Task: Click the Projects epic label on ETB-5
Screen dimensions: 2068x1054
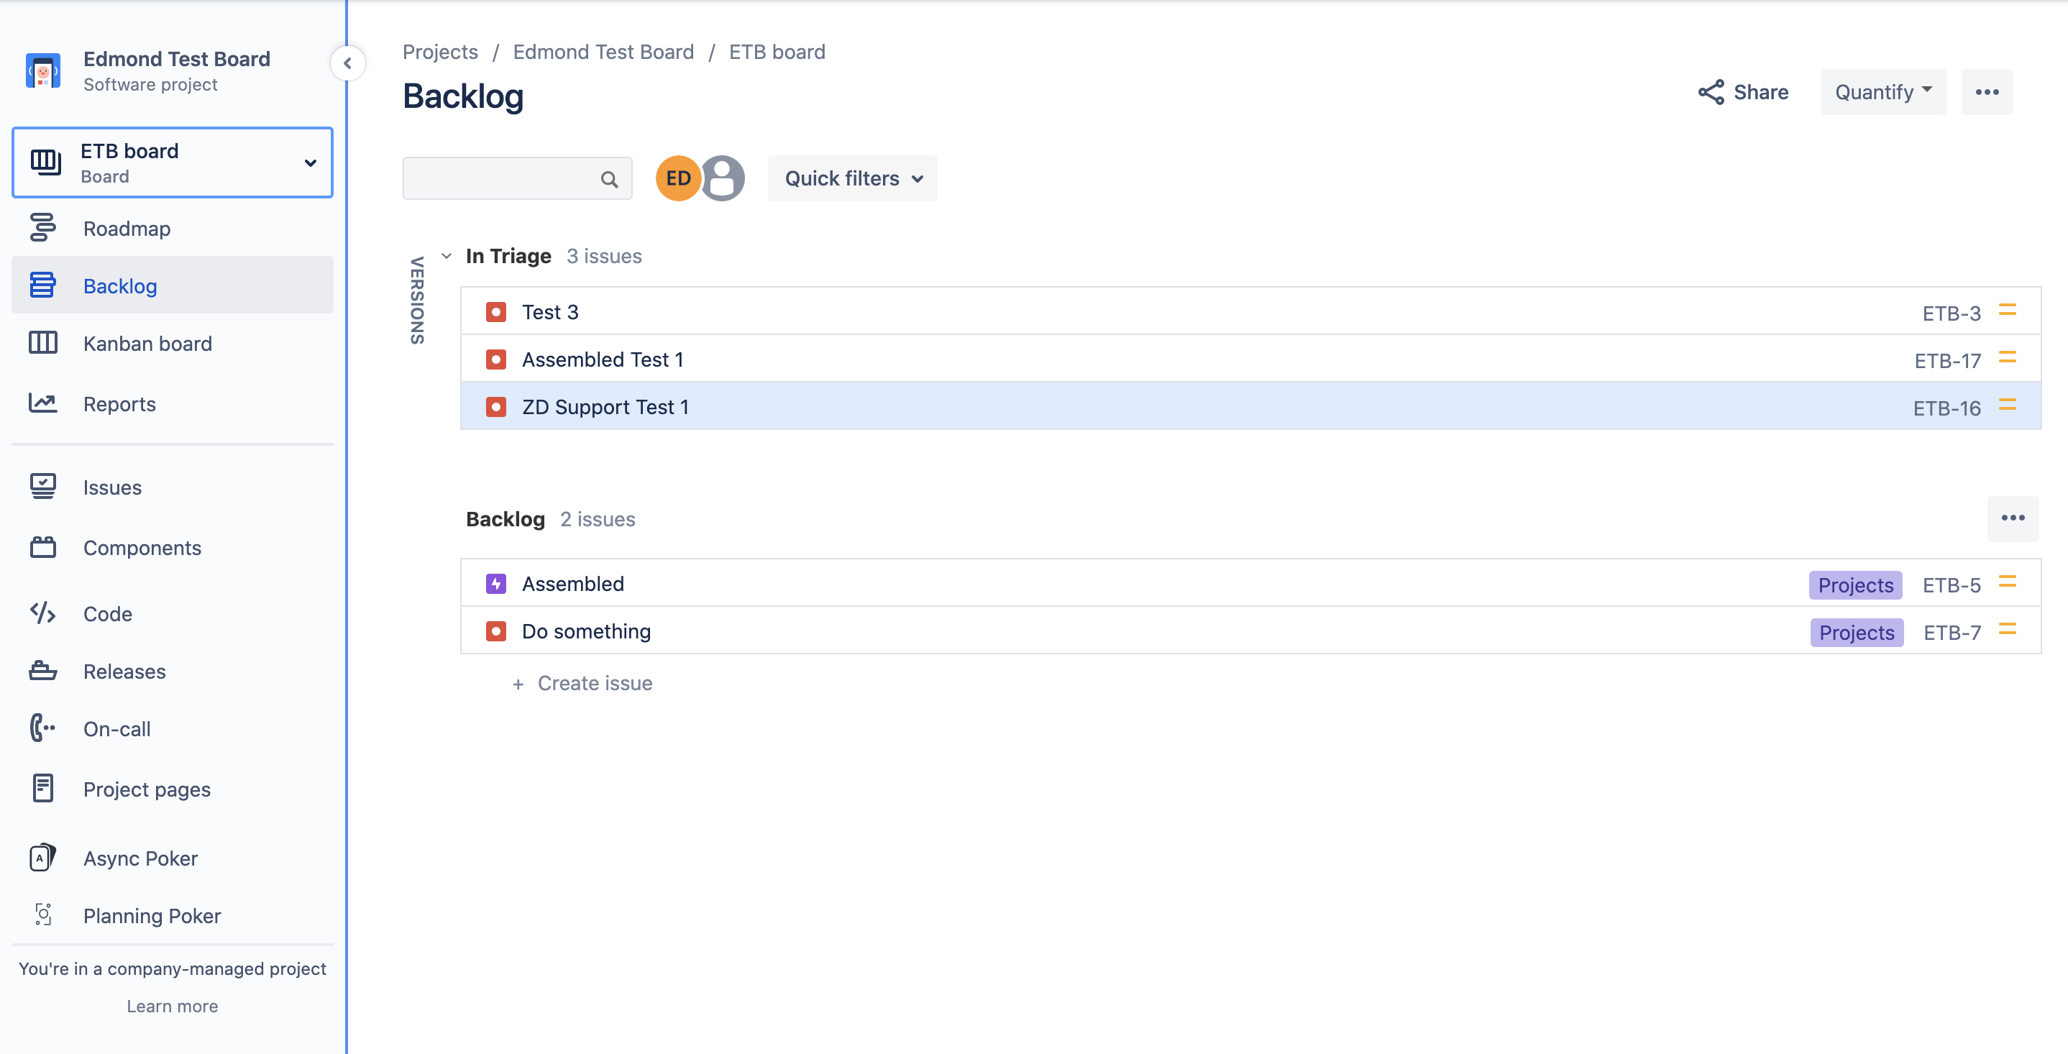Action: pos(1854,585)
